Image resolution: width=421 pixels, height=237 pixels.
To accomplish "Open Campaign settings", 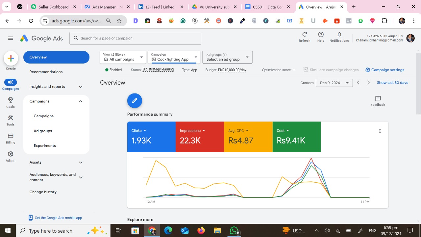I will pyautogui.click(x=384, y=70).
